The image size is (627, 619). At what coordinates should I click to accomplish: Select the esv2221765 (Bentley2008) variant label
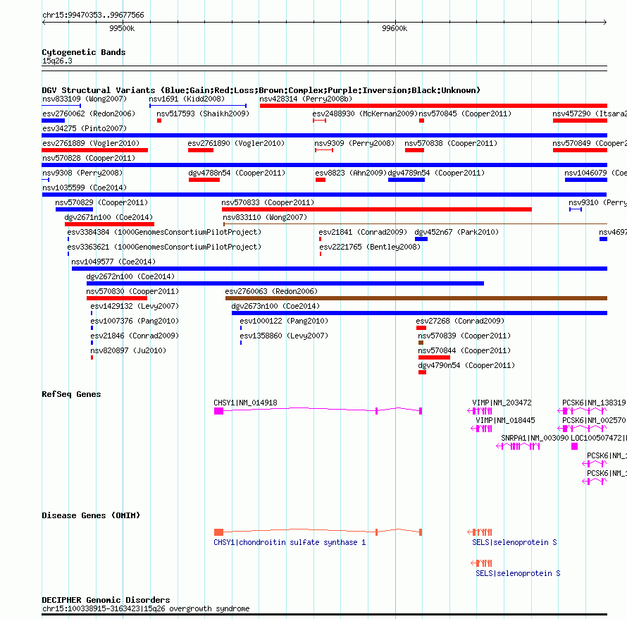(x=370, y=247)
